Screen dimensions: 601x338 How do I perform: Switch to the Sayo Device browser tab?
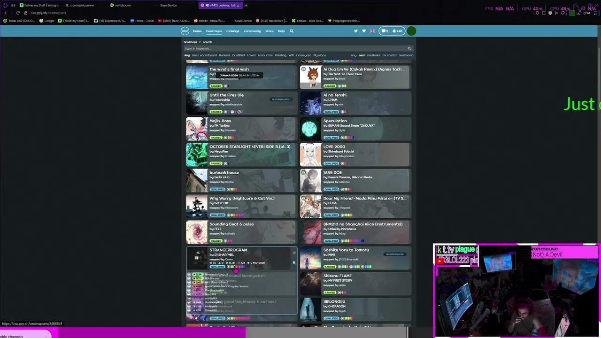[168, 5]
